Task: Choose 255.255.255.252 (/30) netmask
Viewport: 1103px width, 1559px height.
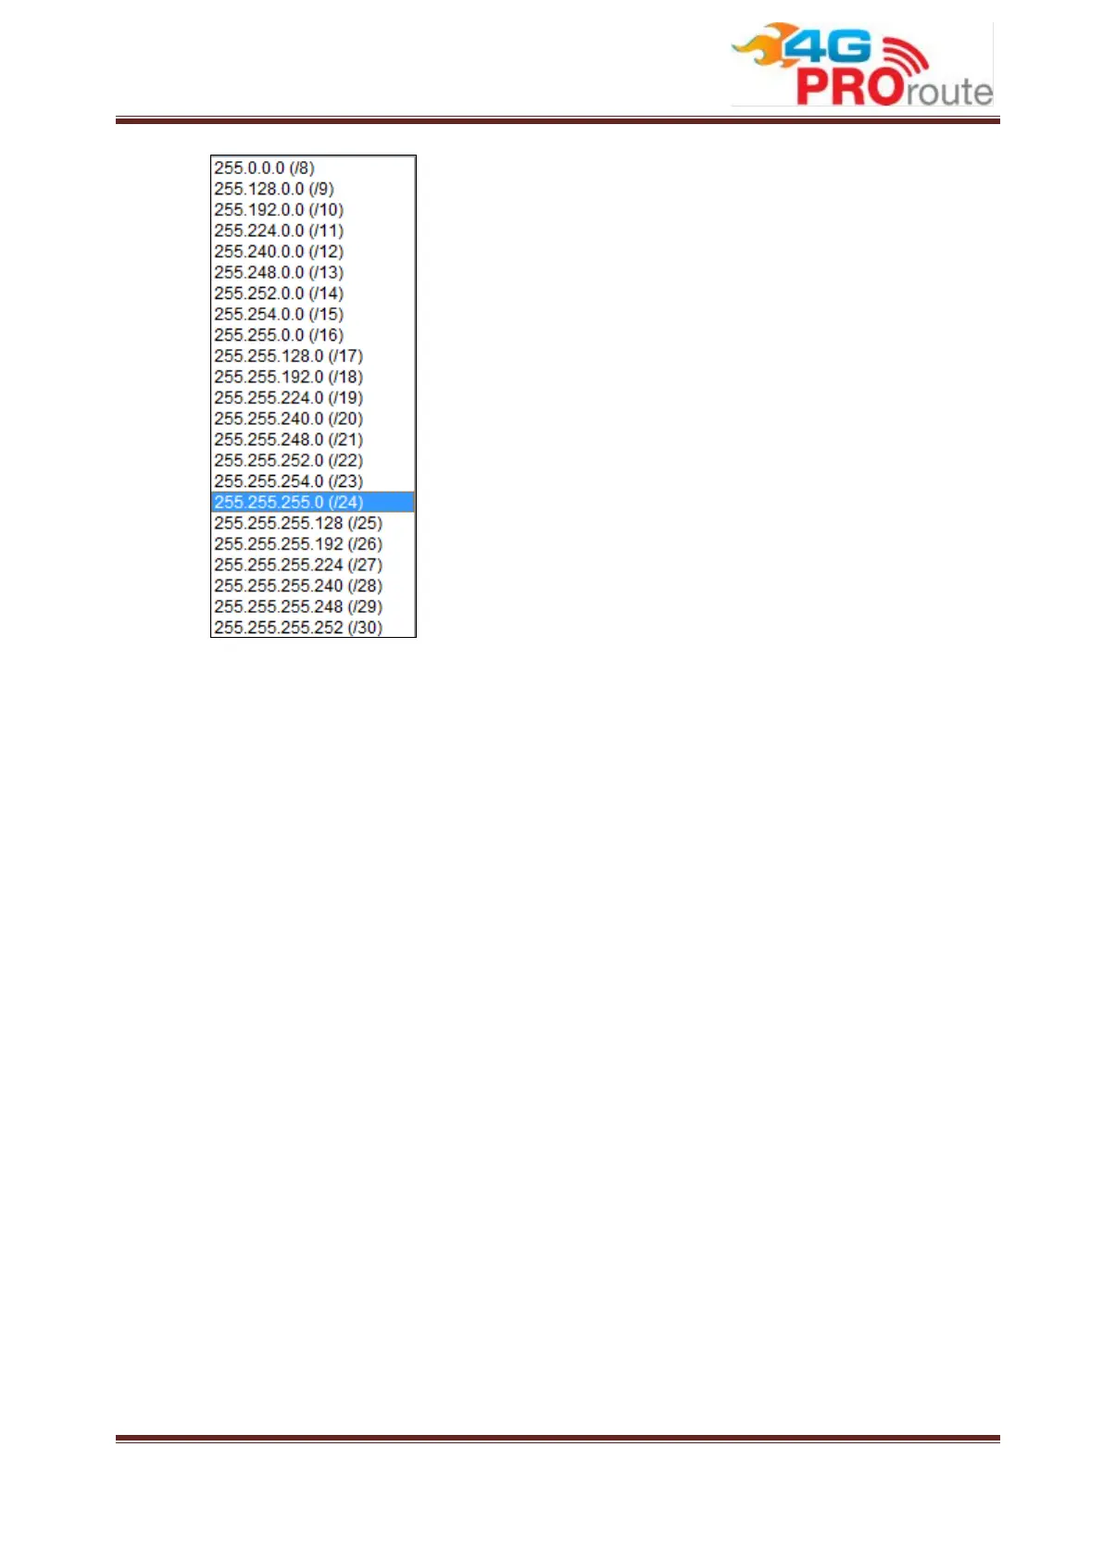Action: pos(313,627)
